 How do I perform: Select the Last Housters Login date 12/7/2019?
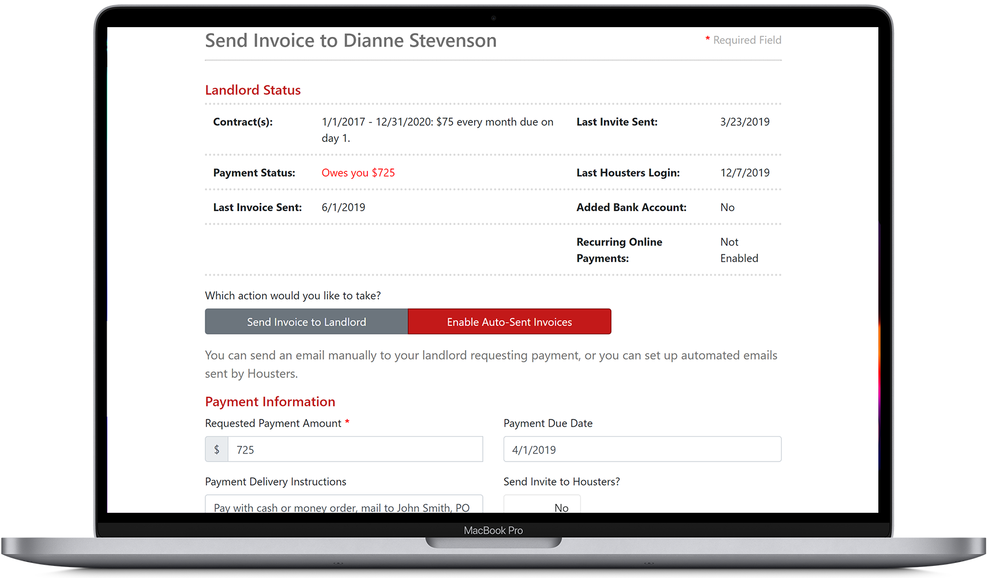click(745, 172)
